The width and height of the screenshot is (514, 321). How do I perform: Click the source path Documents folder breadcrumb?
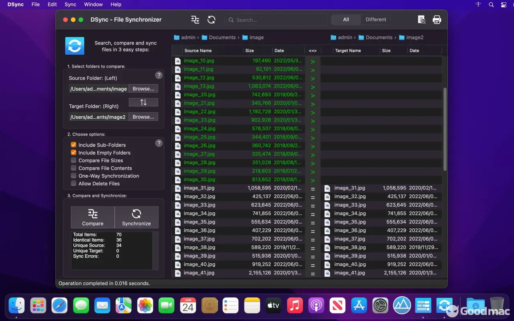click(222, 37)
